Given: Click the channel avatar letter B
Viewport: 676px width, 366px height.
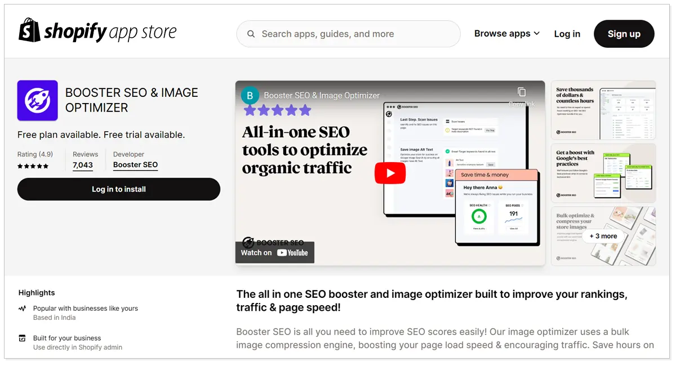Looking at the screenshot, I should pyautogui.click(x=250, y=95).
